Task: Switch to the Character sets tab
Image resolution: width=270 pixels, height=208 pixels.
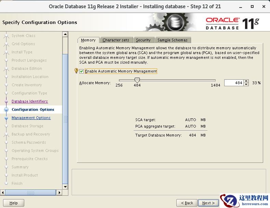Action: [116, 40]
